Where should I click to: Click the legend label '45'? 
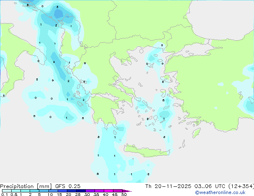tap(115, 194)
